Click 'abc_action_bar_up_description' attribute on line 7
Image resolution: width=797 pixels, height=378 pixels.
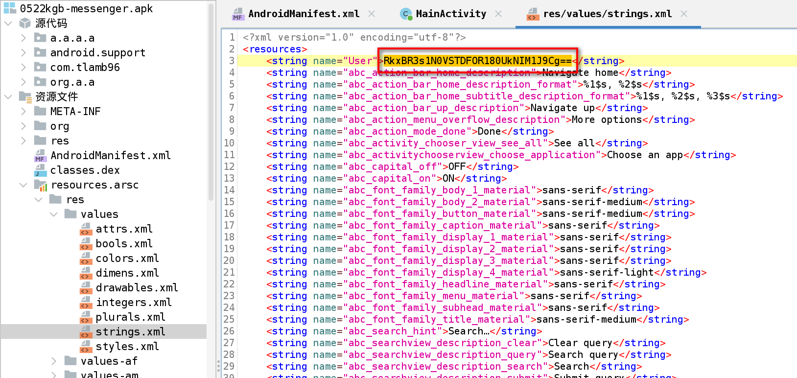click(x=433, y=108)
